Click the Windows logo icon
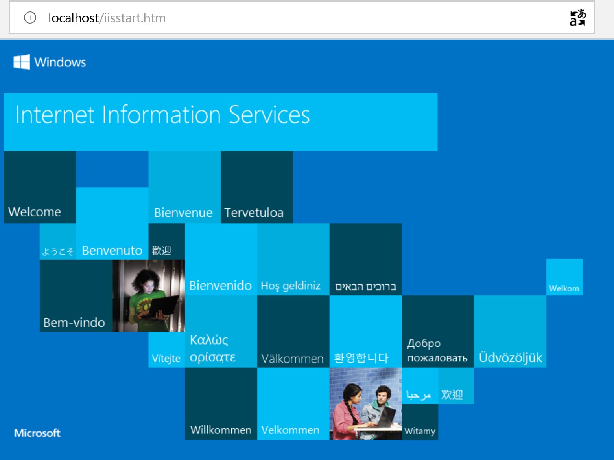Viewport: 614px width, 460px height. 22,62
